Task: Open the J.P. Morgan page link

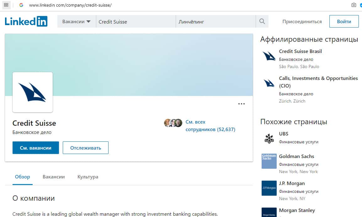Action: click(x=292, y=183)
